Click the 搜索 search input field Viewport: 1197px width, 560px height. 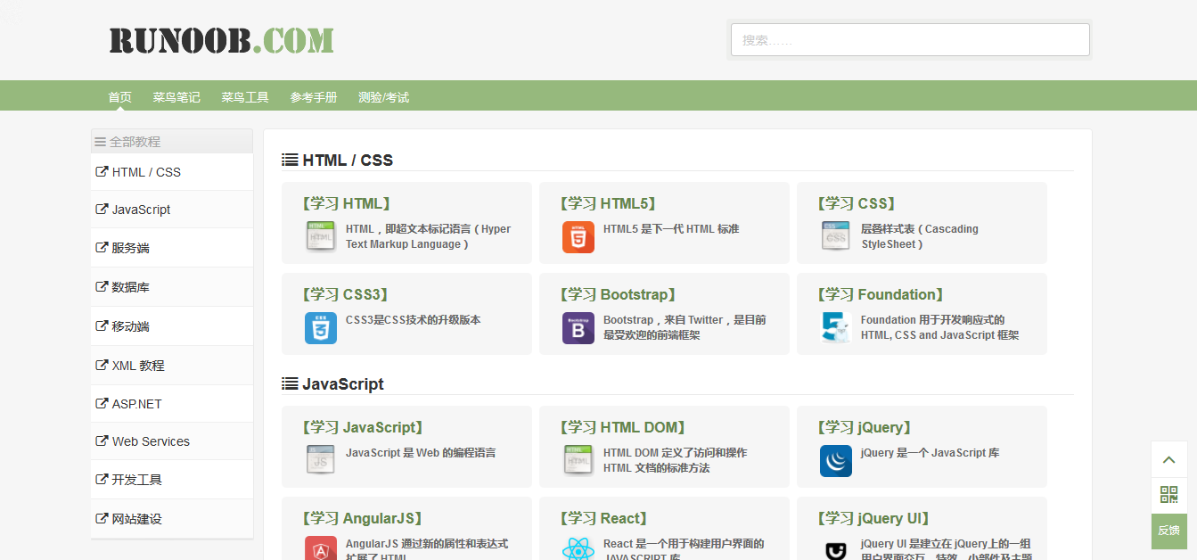click(x=910, y=40)
